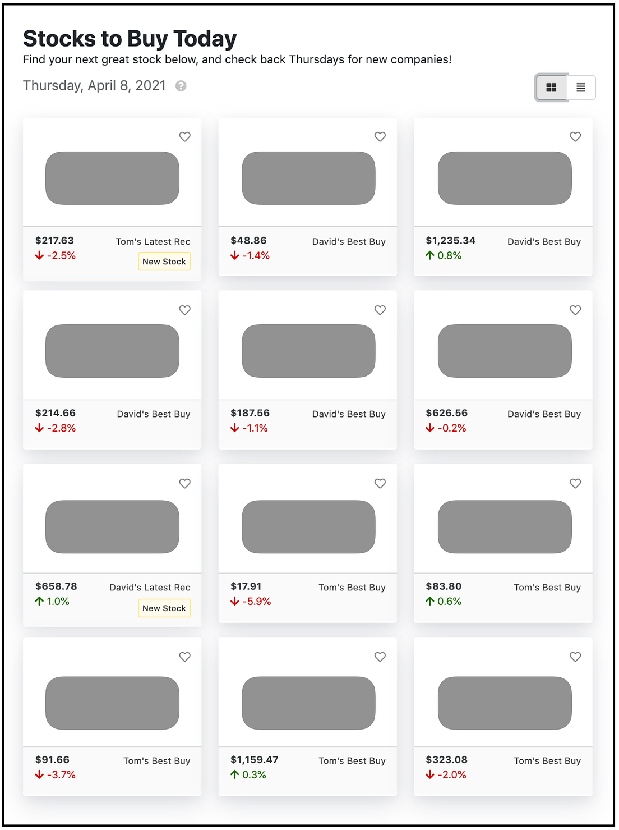Click the Thursday, April 8, 2021 date
619x830 pixels.
coord(94,85)
